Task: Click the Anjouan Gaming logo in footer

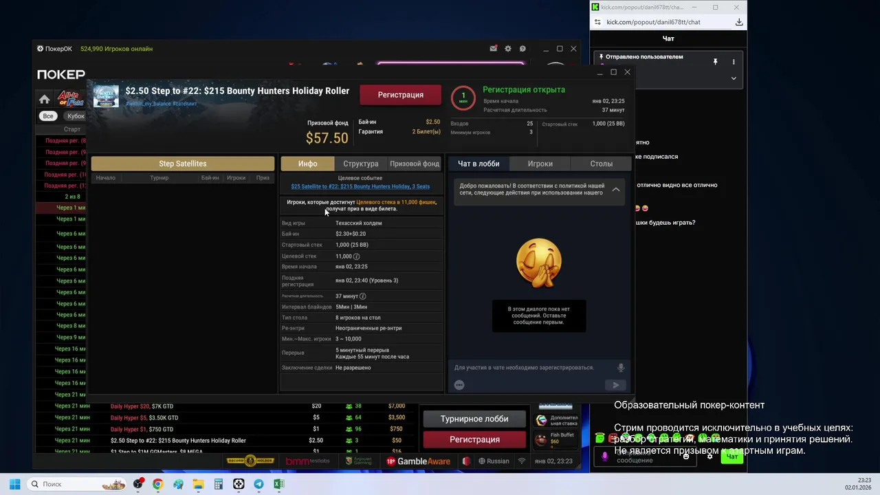Action: (359, 461)
